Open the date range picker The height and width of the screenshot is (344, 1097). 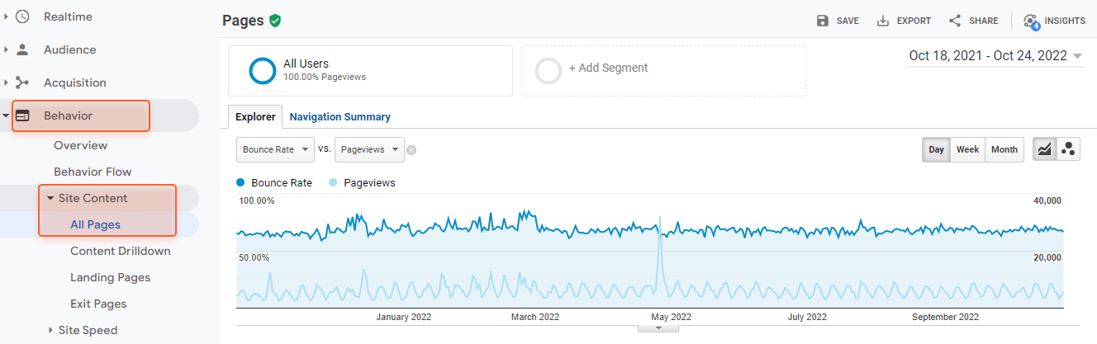[995, 56]
